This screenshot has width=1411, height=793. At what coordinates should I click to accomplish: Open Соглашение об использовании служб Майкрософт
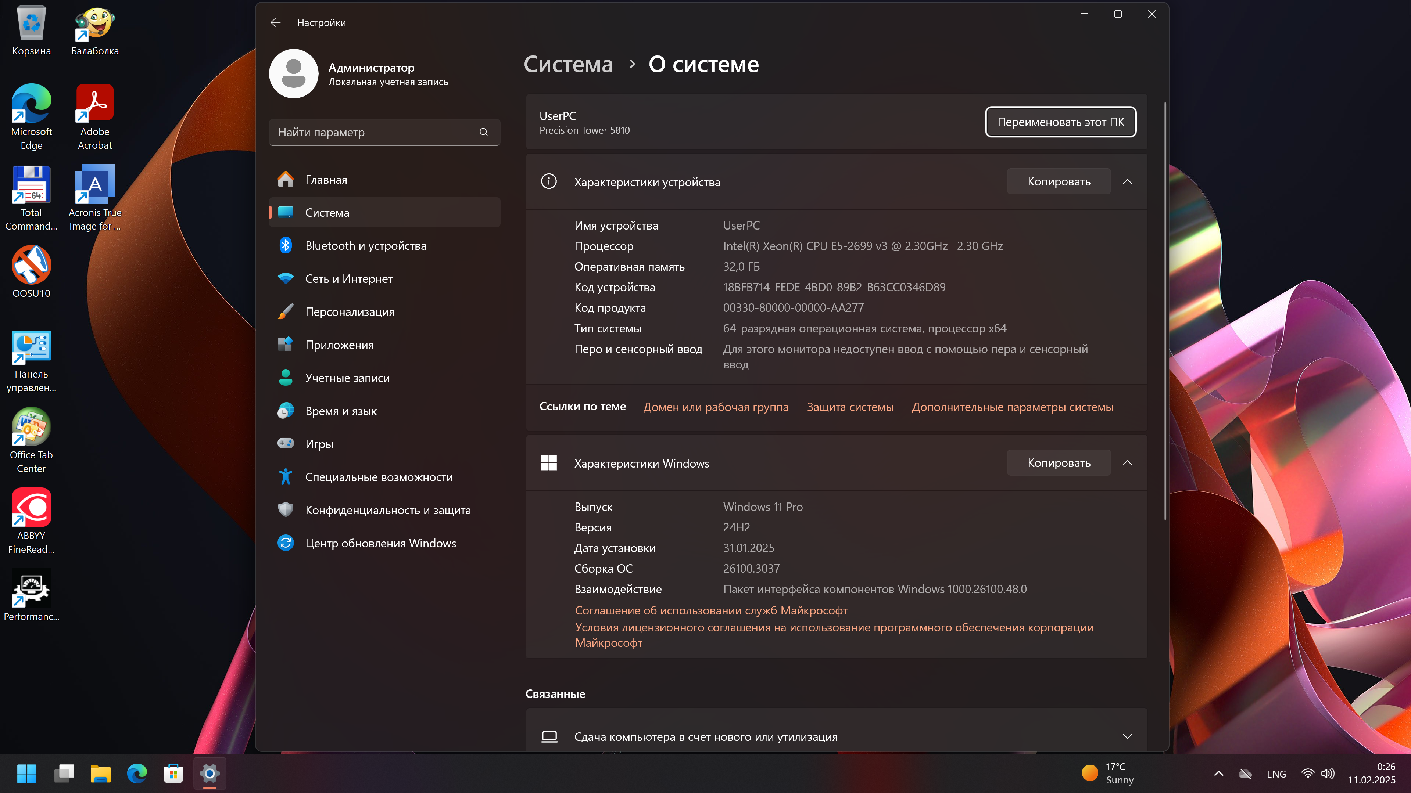click(x=711, y=610)
